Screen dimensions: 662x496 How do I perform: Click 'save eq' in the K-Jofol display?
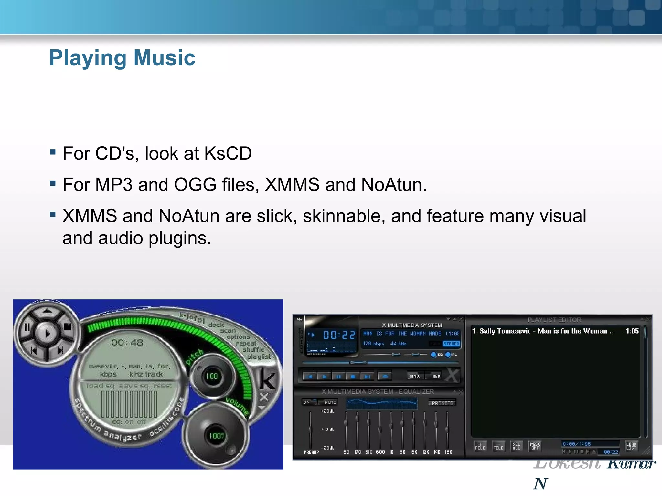click(134, 386)
